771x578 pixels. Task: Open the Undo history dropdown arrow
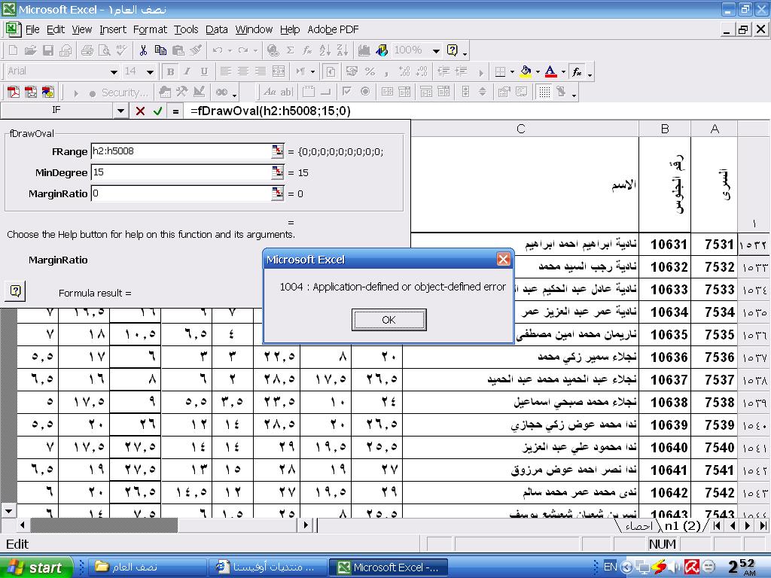229,50
